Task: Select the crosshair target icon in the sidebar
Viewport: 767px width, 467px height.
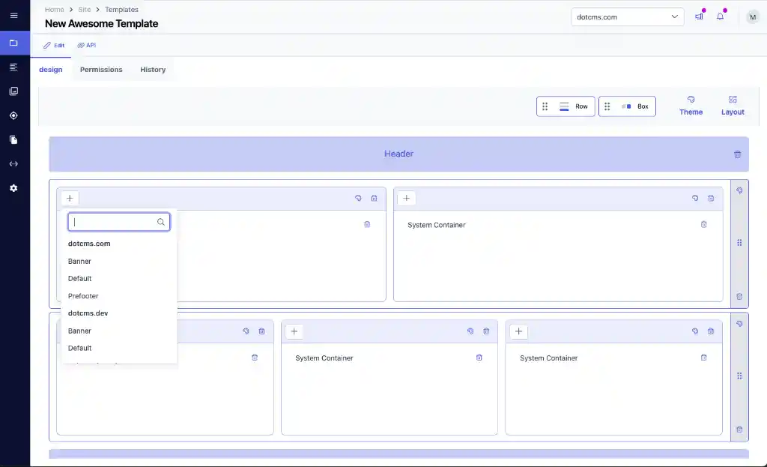Action: point(13,115)
